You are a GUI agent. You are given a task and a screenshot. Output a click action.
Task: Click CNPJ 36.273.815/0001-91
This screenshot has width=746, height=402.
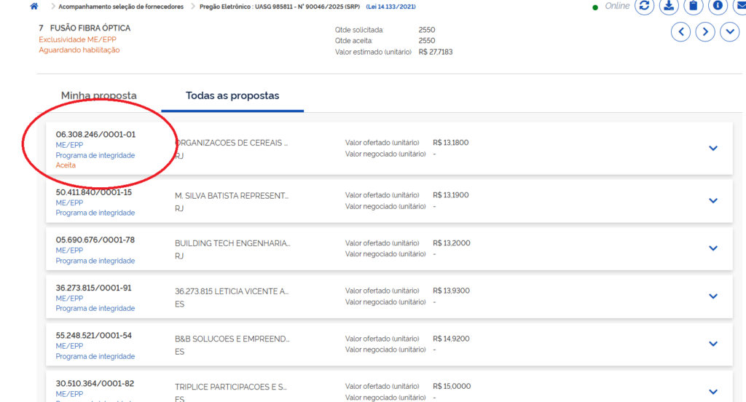94,288
